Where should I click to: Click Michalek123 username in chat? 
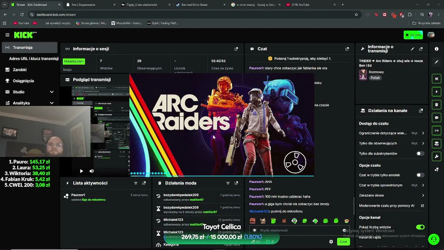[x=259, y=211]
